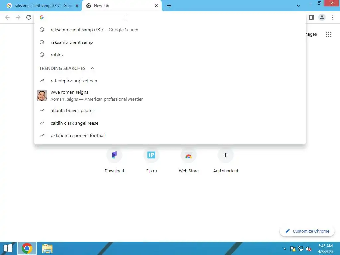Click the Action Center flag icon
This screenshot has width=340, height=255.
coord(293,249)
